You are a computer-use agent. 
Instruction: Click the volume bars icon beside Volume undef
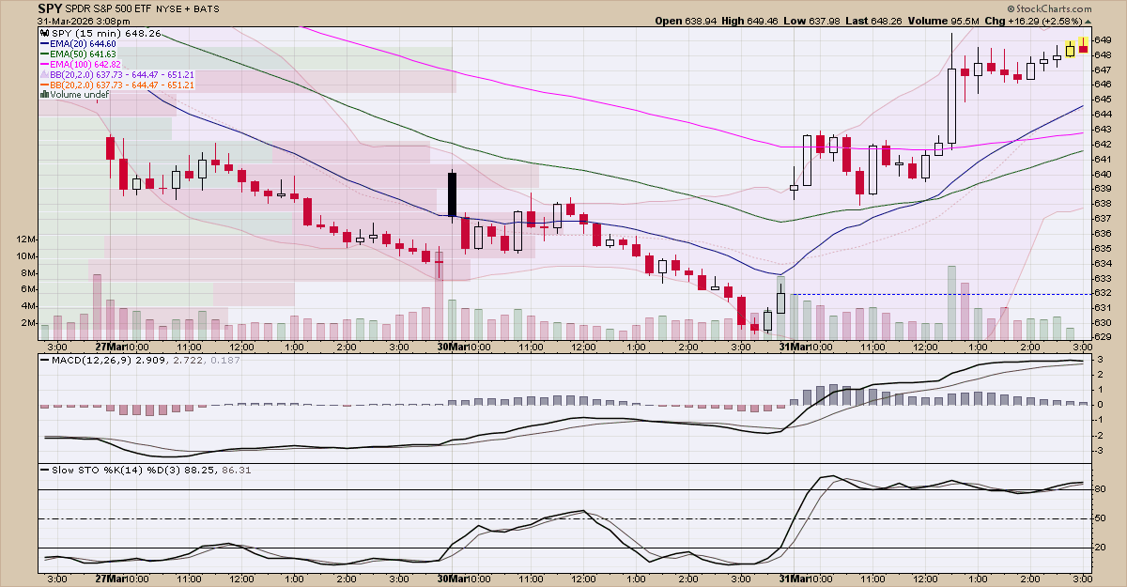(x=44, y=94)
